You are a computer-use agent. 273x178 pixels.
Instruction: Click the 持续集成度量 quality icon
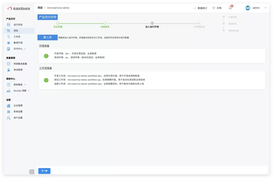[8, 64]
